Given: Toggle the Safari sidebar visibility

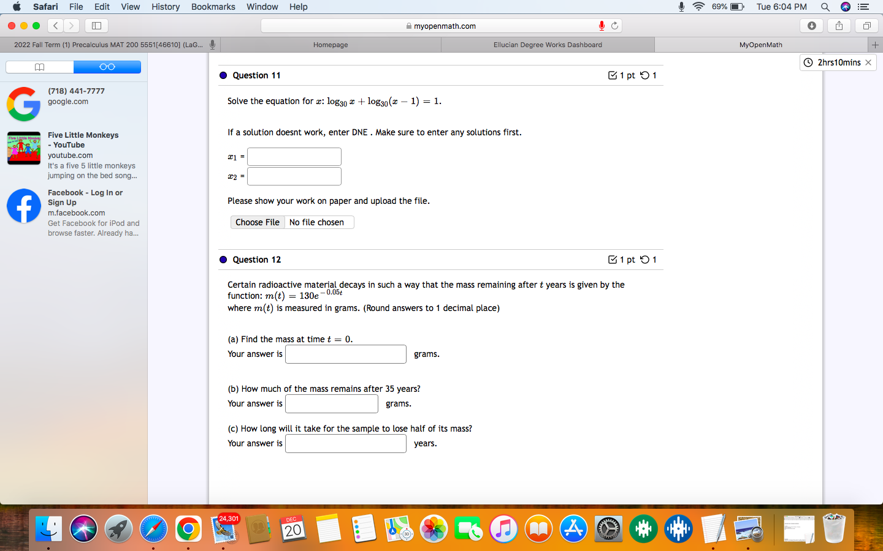Looking at the screenshot, I should (x=95, y=26).
